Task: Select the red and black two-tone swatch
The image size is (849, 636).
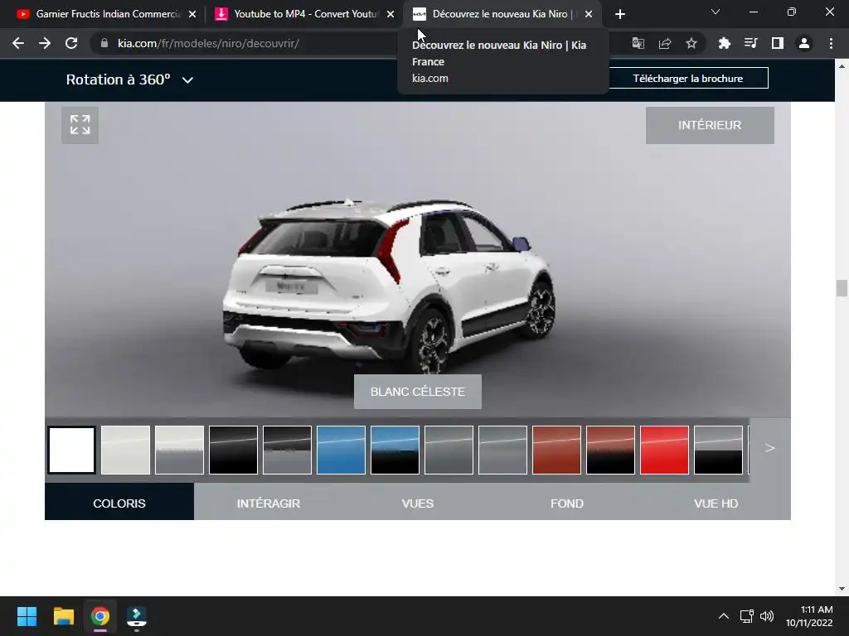Action: (610, 450)
